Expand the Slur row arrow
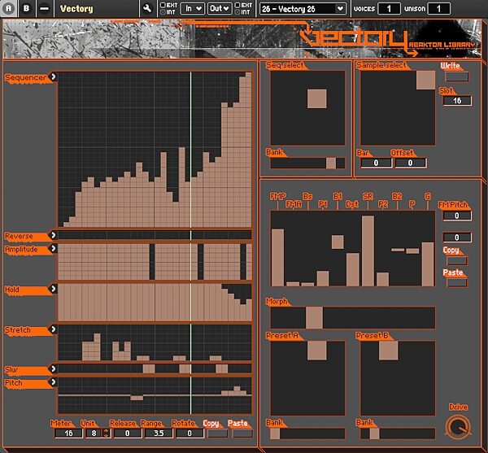The height and width of the screenshot is (453, 488). tap(53, 368)
